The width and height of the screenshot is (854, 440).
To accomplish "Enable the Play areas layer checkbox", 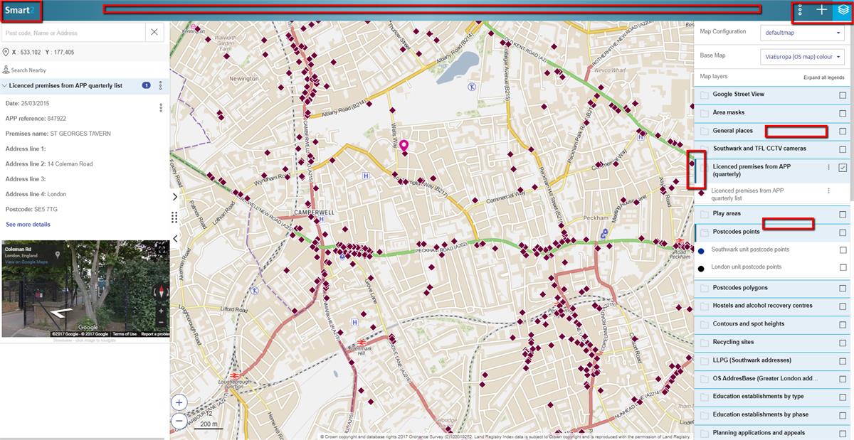I will tap(843, 214).
